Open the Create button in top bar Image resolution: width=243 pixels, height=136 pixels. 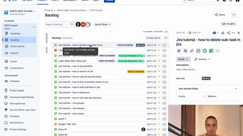[109, 1]
